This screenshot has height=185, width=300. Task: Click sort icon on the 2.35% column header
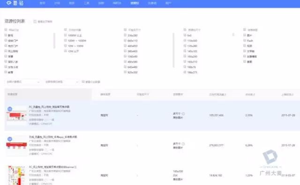(254, 94)
